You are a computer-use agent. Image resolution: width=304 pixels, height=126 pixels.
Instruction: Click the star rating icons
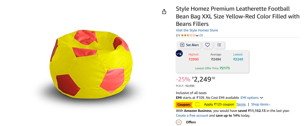(x=188, y=35)
